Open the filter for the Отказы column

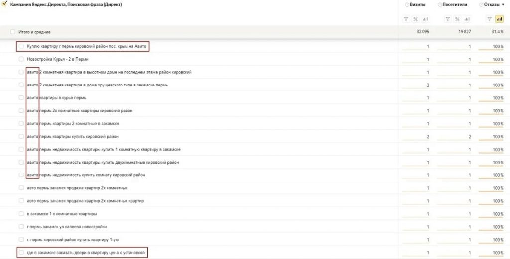[490, 19]
